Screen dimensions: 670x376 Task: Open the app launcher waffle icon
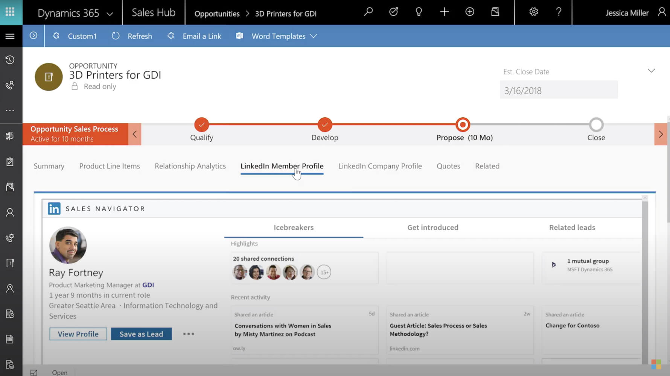click(10, 12)
